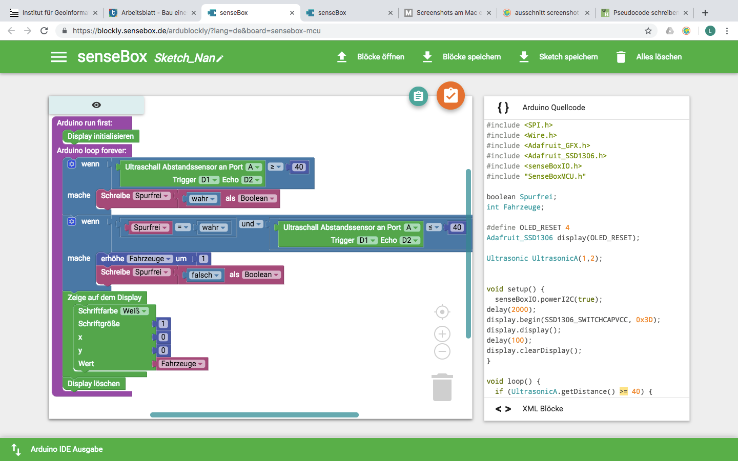Open the wahr value dropdown in first Schreibe block
This screenshot has height=461, width=738.
click(203, 199)
